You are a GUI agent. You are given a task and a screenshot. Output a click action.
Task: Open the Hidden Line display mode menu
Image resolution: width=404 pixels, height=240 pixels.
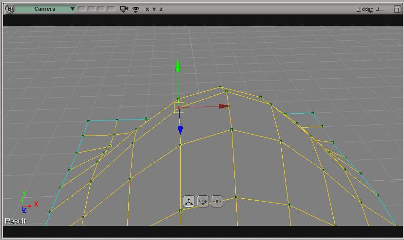point(370,9)
